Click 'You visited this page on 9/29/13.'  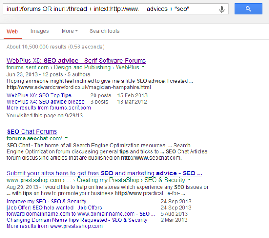[45, 116]
